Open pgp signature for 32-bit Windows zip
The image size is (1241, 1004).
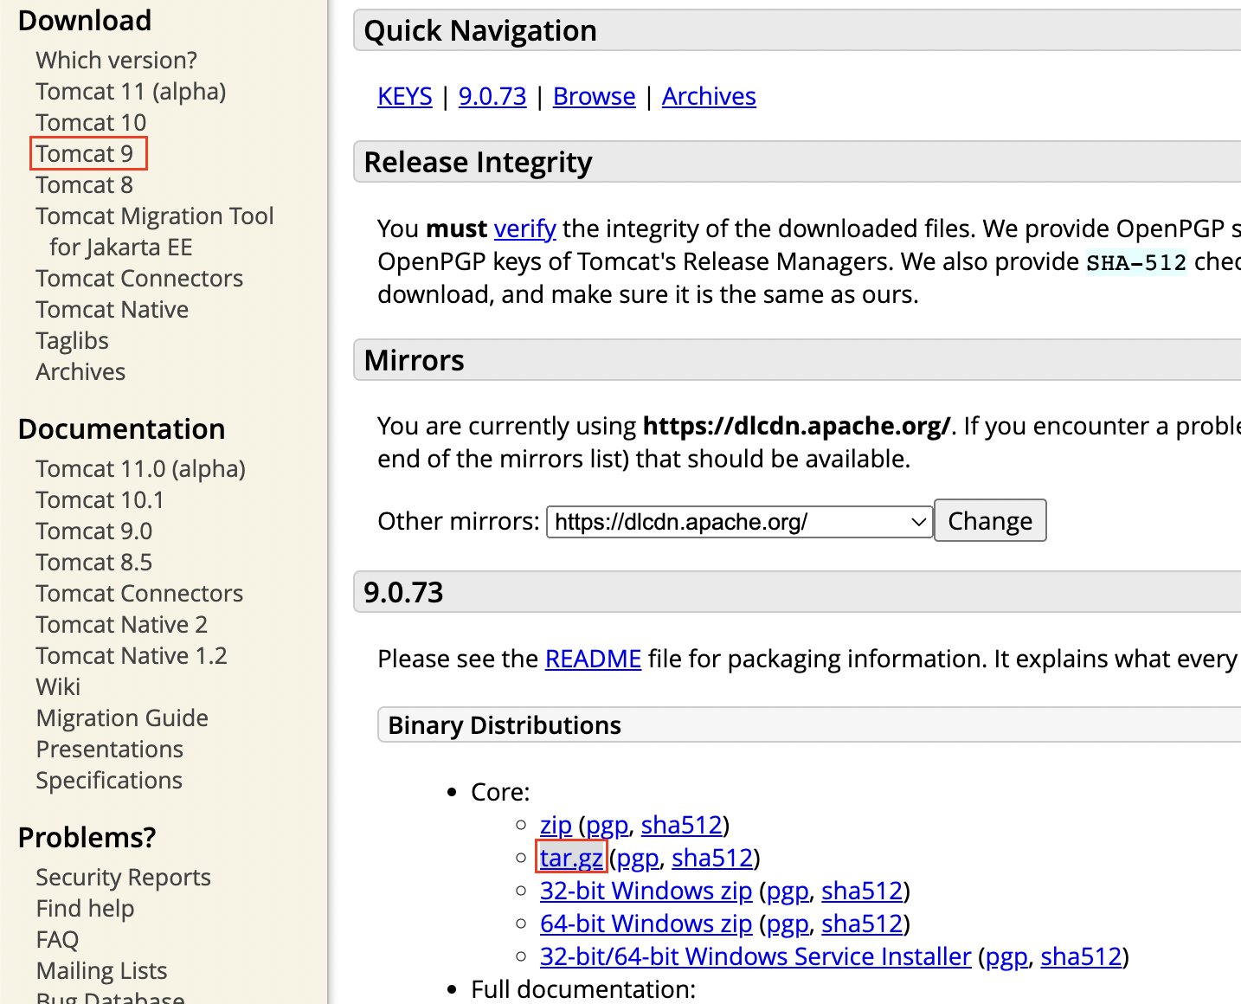788,891
